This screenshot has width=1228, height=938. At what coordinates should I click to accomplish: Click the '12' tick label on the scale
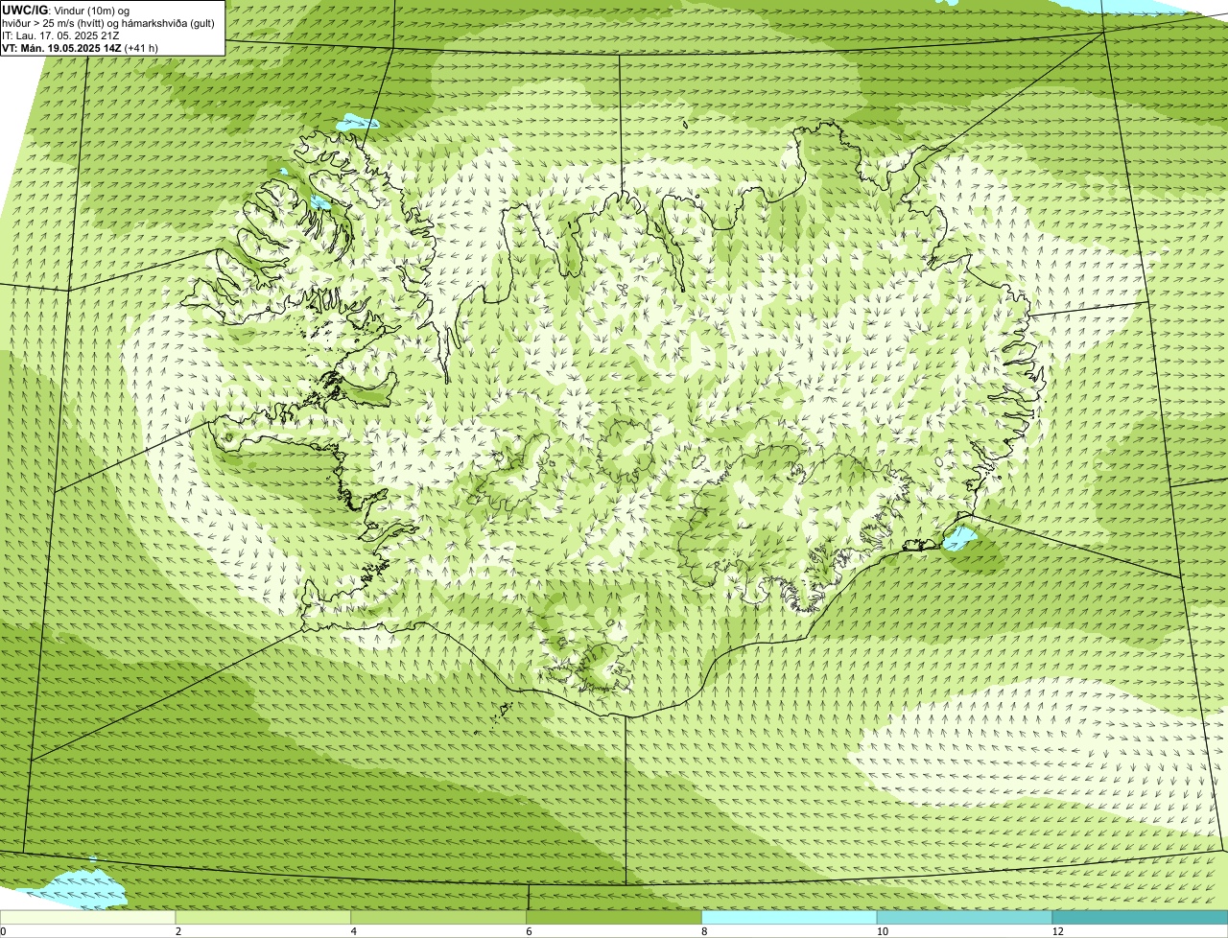(1057, 931)
